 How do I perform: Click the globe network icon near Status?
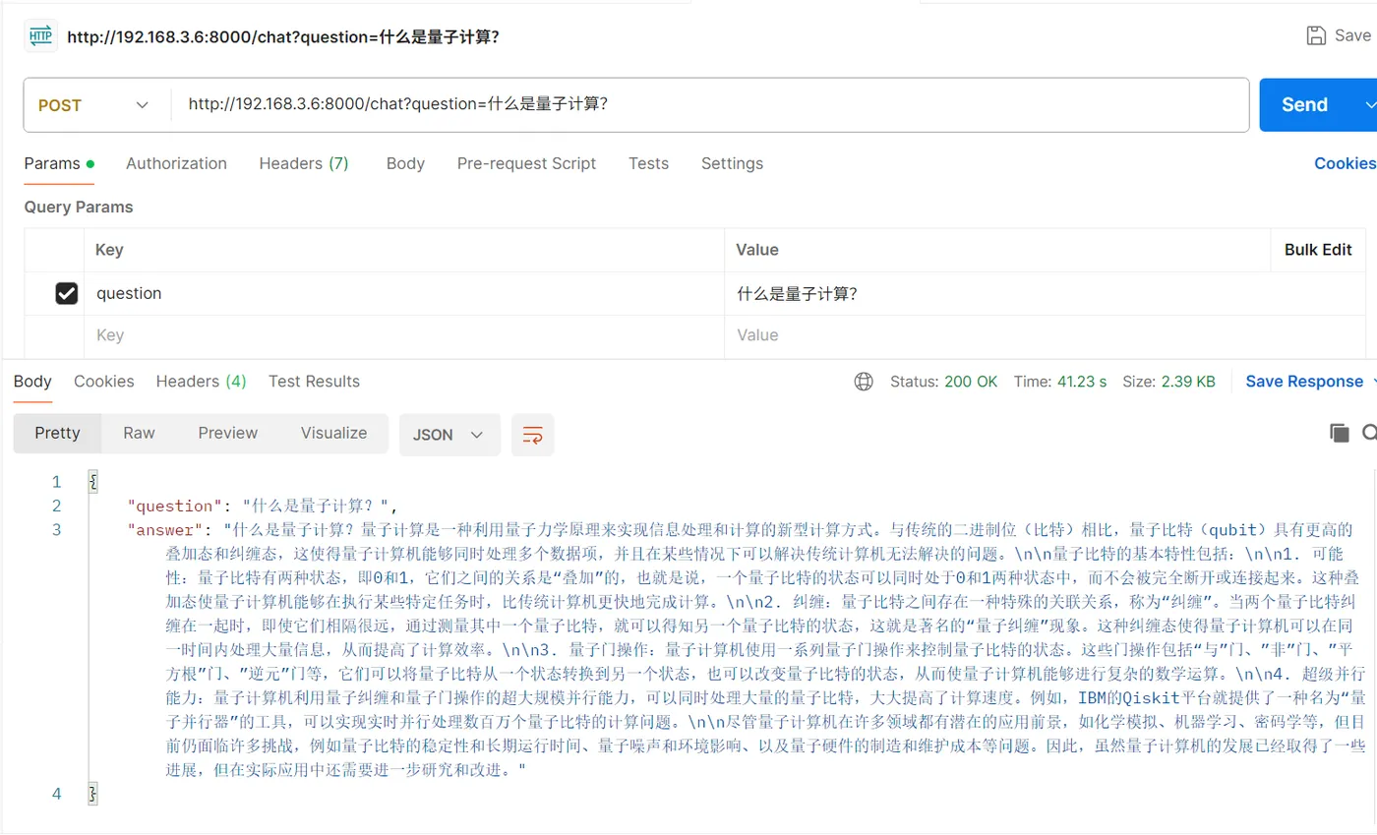pyautogui.click(x=864, y=382)
